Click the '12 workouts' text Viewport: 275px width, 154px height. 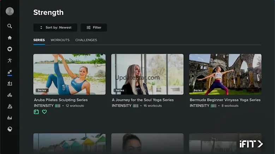75,105
